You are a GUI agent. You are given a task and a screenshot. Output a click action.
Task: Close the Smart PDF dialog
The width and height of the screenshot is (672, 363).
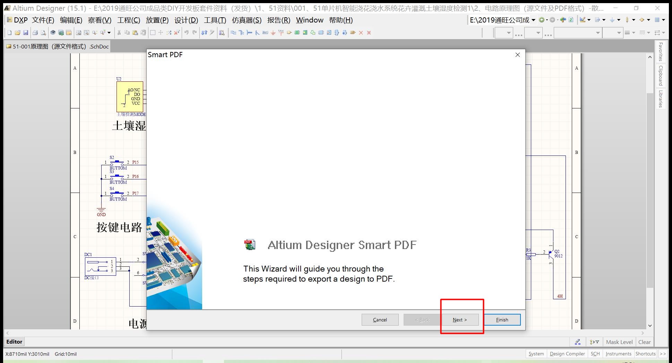(518, 55)
